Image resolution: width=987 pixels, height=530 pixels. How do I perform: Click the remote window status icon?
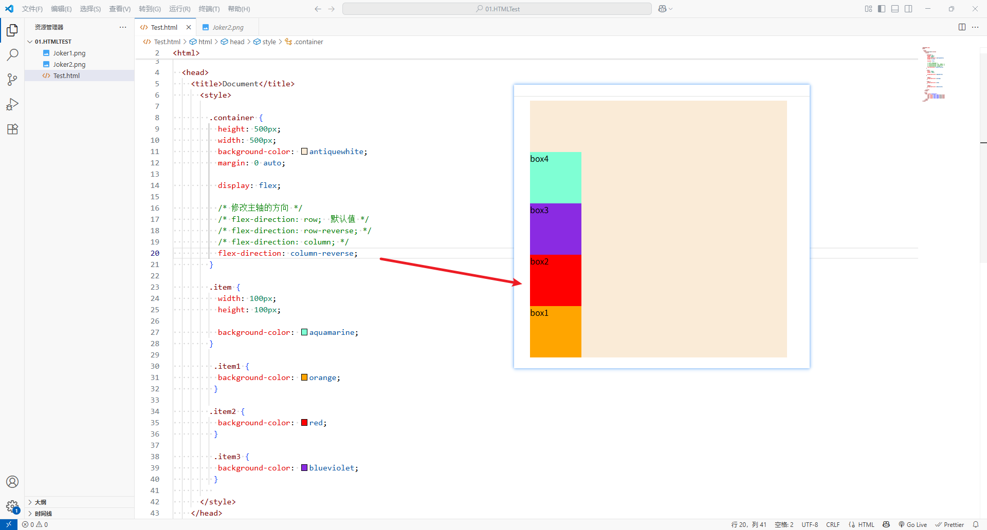9,524
